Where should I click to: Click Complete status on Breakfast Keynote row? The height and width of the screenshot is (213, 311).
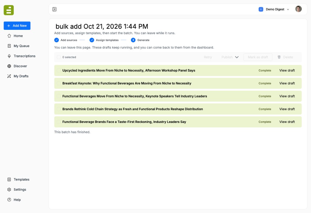265,83
